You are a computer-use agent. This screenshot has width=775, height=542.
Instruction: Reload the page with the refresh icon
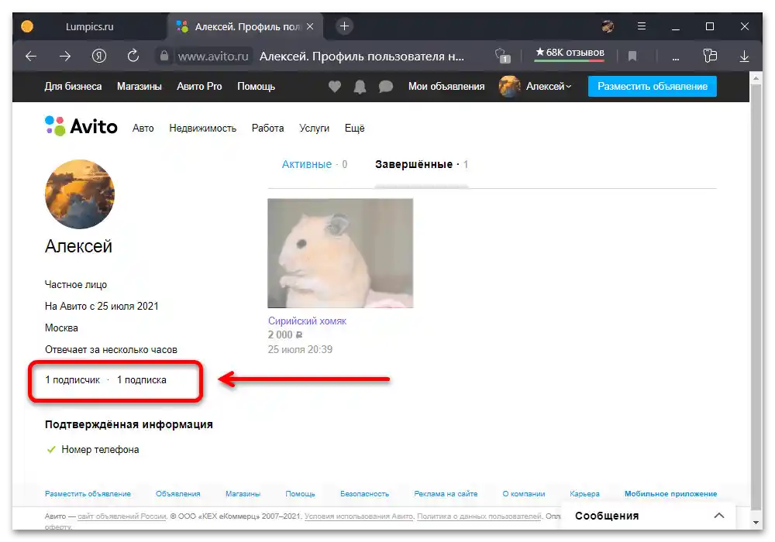133,56
